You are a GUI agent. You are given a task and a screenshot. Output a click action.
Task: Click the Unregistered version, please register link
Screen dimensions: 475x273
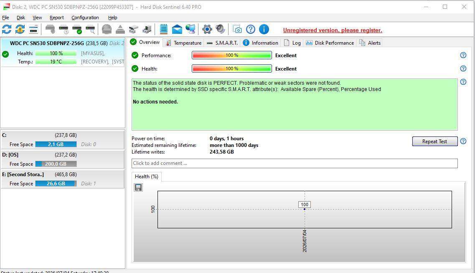[332, 30]
